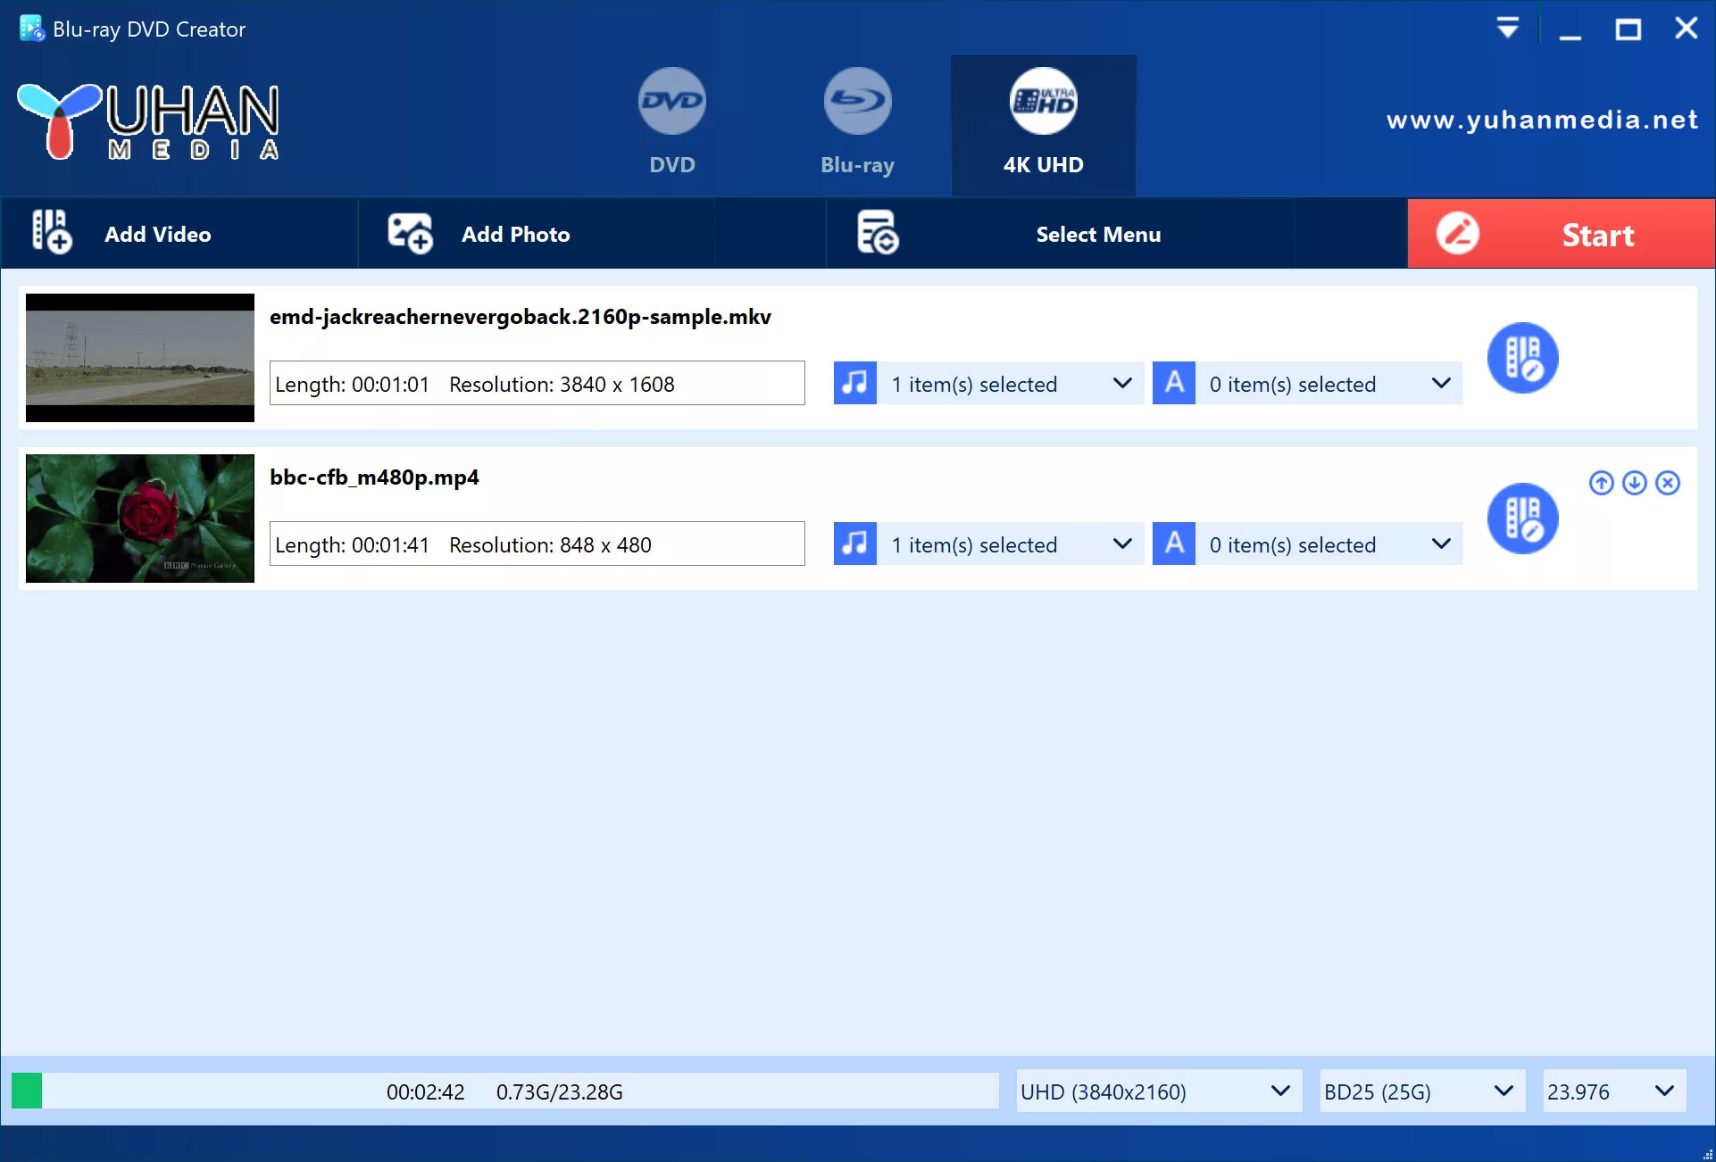
Task: Click the edit video icon for the jackreacher clip
Action: tap(1522, 358)
